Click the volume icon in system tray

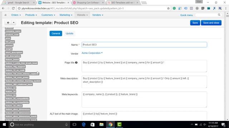(205, 124)
